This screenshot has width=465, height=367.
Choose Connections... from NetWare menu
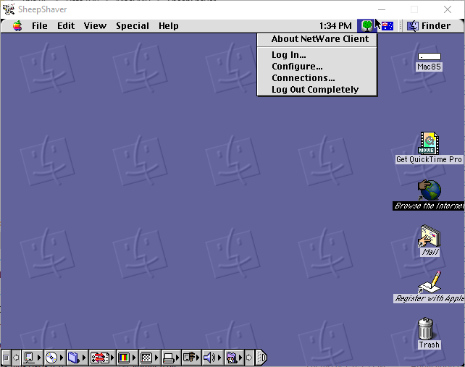[x=317, y=78]
